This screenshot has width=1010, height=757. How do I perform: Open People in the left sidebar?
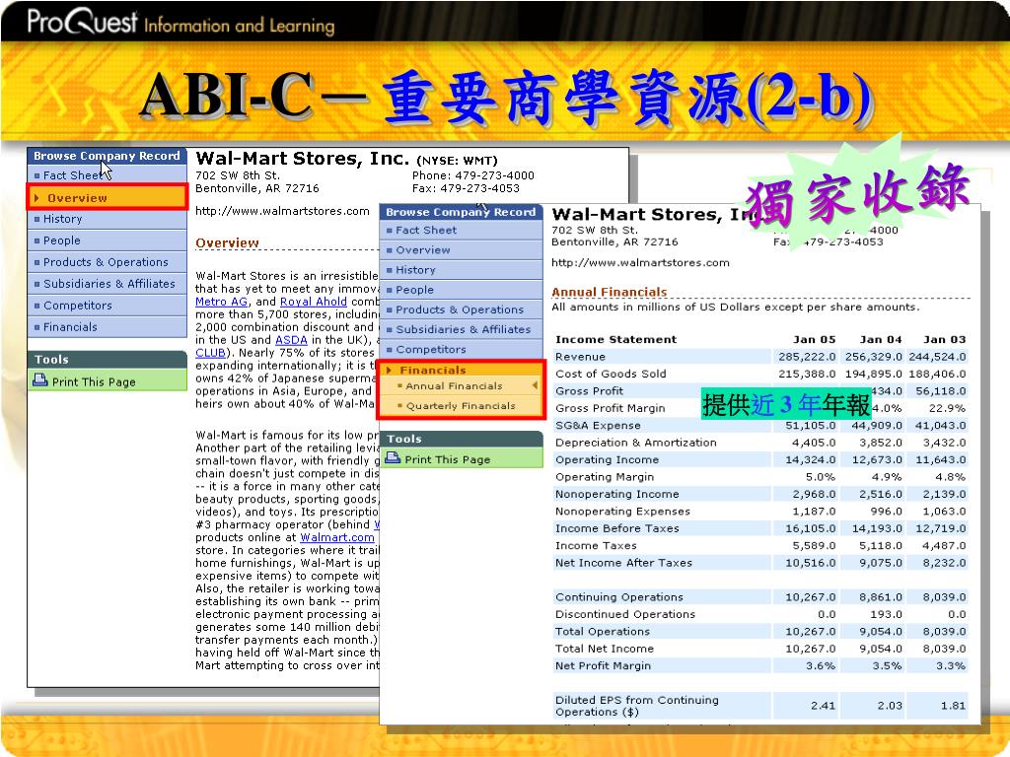[x=62, y=241]
